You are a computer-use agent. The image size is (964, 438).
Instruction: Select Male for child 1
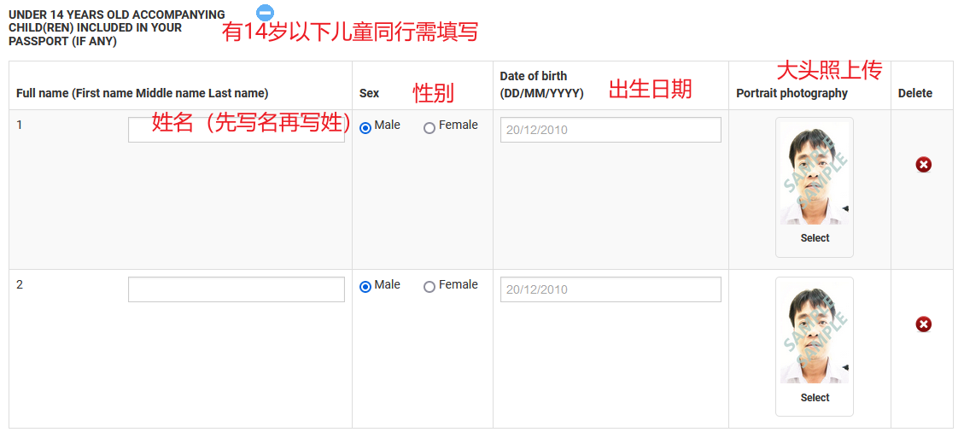pos(365,128)
